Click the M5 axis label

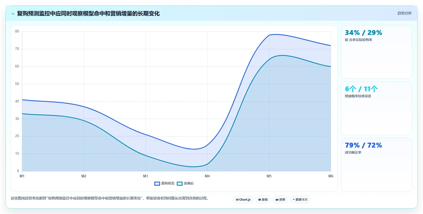[x=269, y=176]
